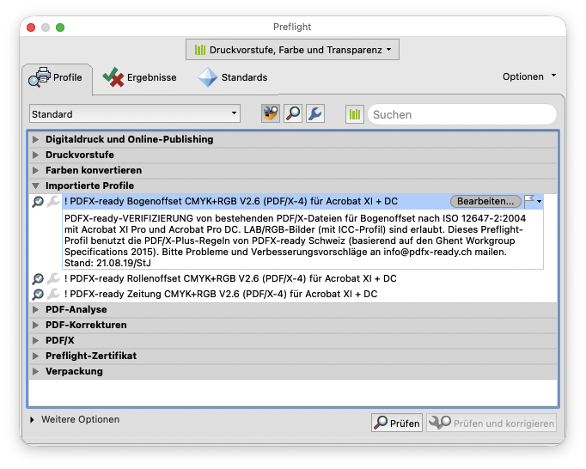Click wrench icon on Rollenoffset profile row
The width and height of the screenshot is (586, 469).
pos(53,278)
